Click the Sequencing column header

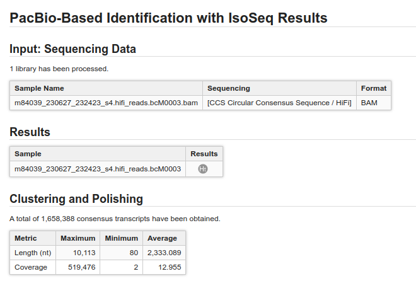click(229, 88)
